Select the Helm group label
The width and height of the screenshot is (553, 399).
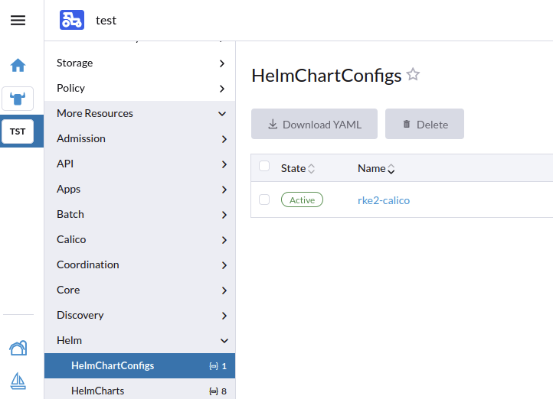69,340
